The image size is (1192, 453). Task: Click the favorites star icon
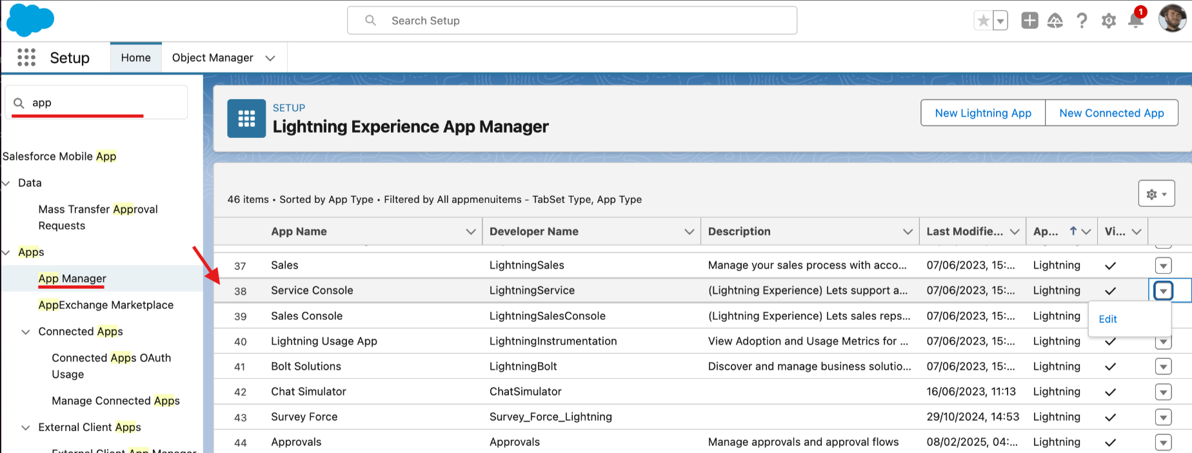pos(983,21)
